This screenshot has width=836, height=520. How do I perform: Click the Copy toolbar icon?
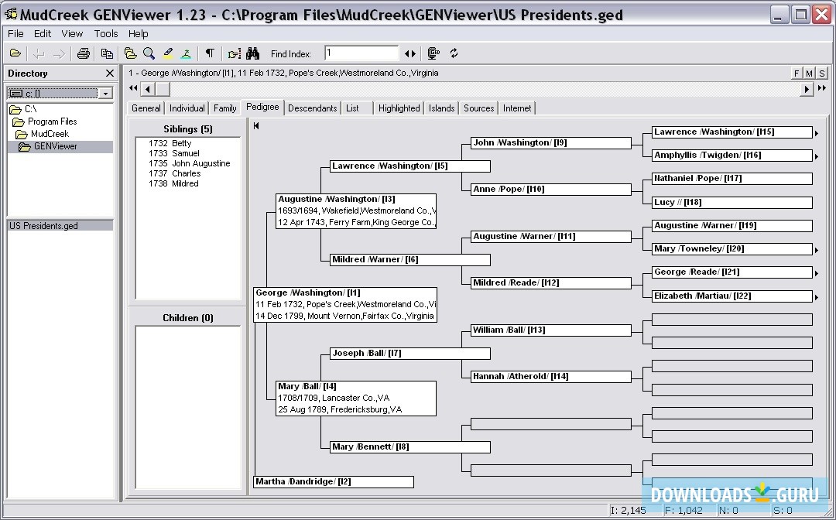pos(107,53)
